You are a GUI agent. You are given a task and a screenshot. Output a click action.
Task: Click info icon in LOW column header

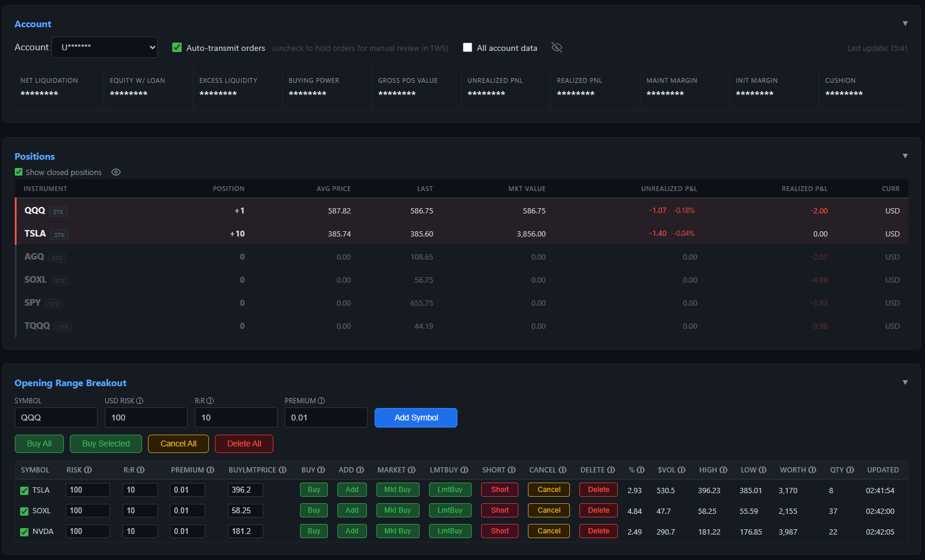[763, 470]
